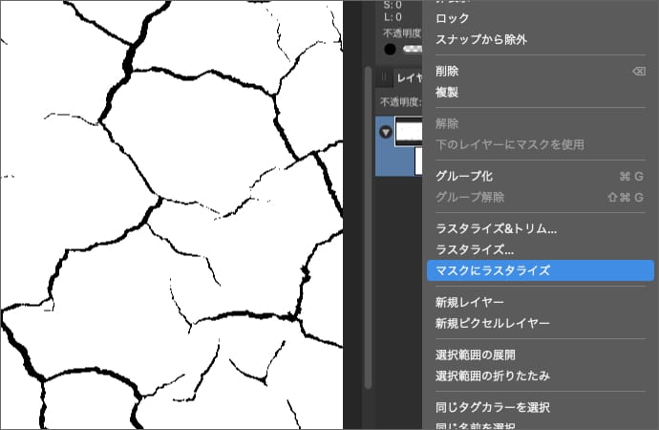
Task: Click 削除 to delete the layer
Action: (447, 72)
